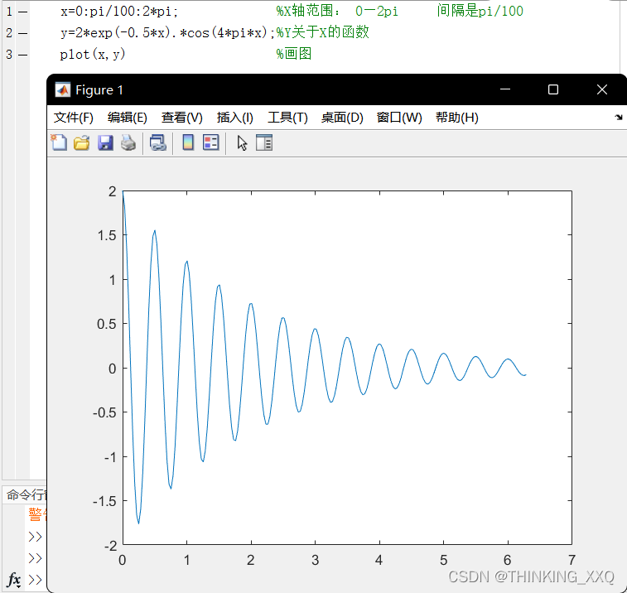
Task: Open the 窗口(W) menu
Action: 399,118
